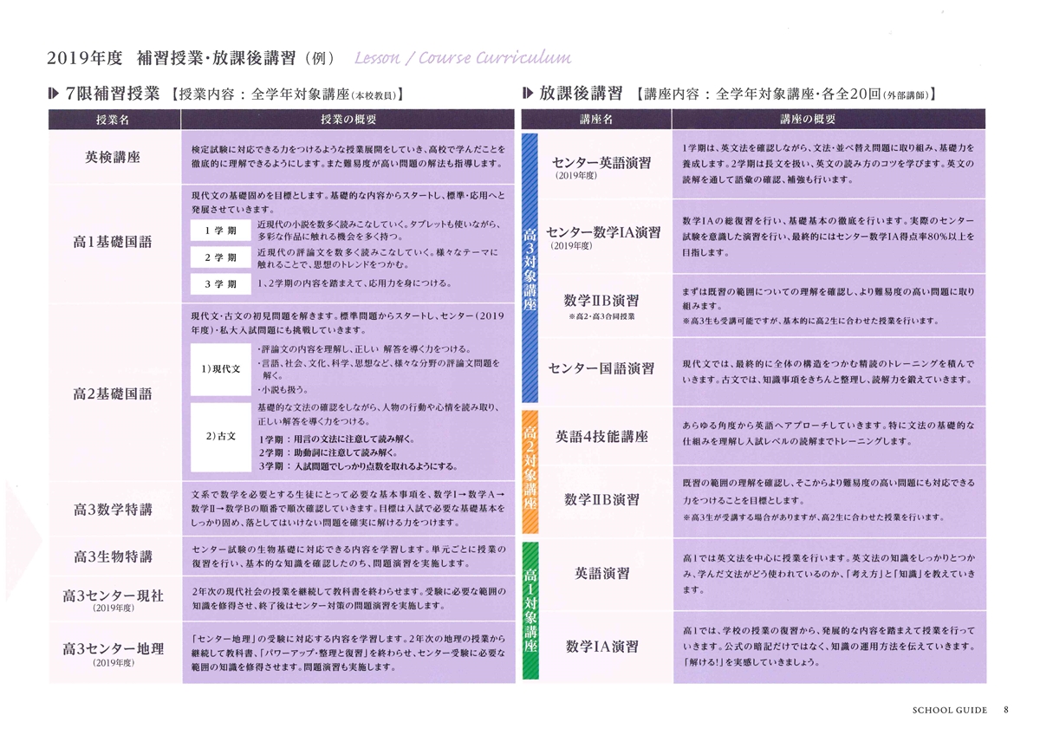Select "数学ⅡB演習" in the 高2対象講座 group
This screenshot has width=1040, height=735.
tap(601, 499)
